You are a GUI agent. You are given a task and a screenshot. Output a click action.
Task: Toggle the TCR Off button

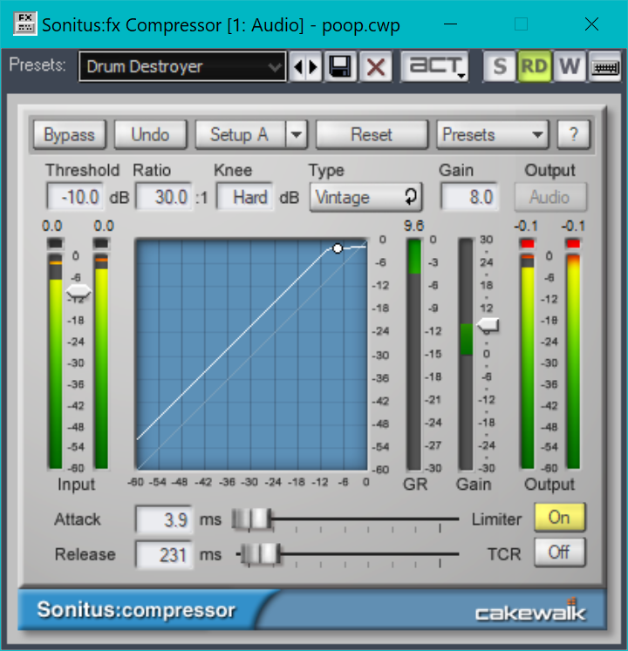coord(559,553)
